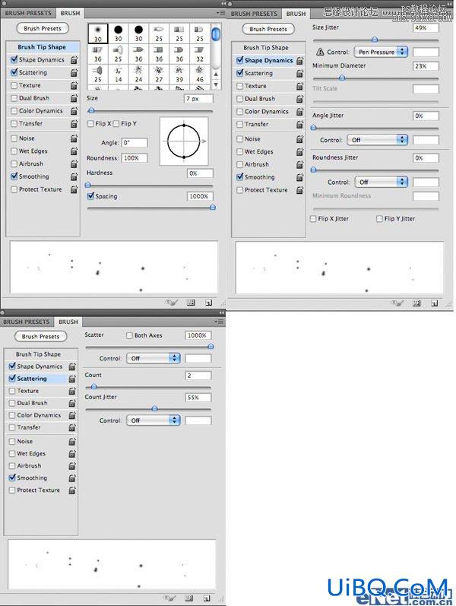Image resolution: width=456 pixels, height=606 pixels.
Task: Click the lock icon beside Protect Texture in top-left panel
Action: point(74,189)
